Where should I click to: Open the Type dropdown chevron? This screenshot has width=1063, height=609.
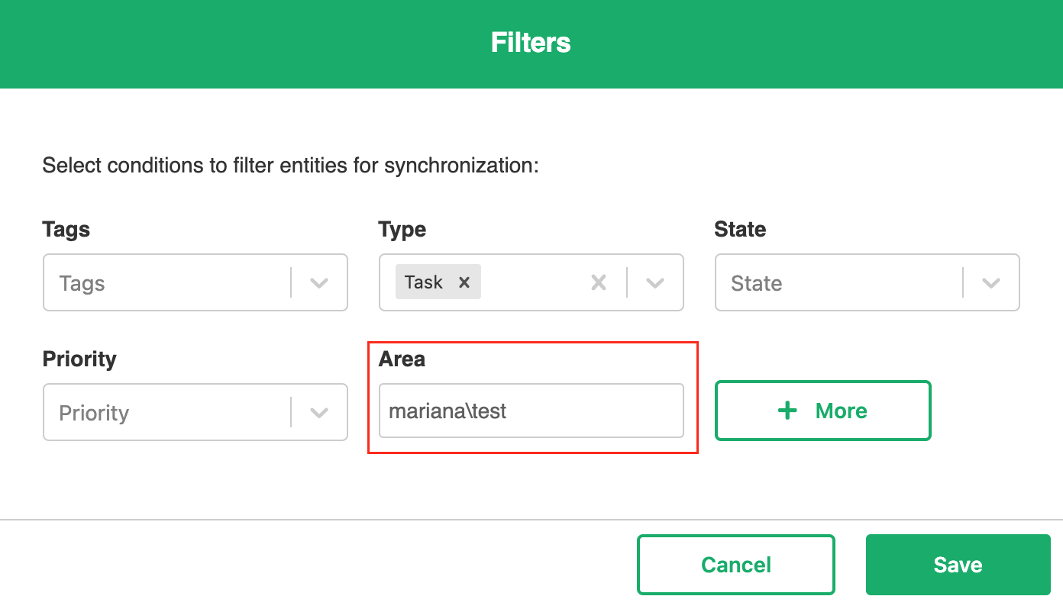click(x=655, y=283)
